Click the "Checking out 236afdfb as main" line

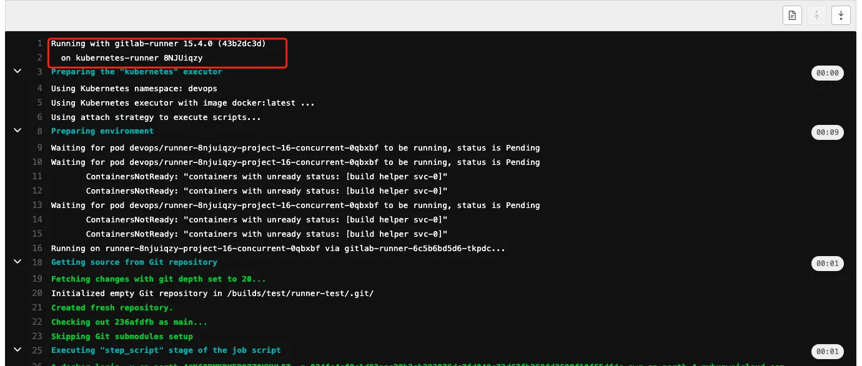129,322
